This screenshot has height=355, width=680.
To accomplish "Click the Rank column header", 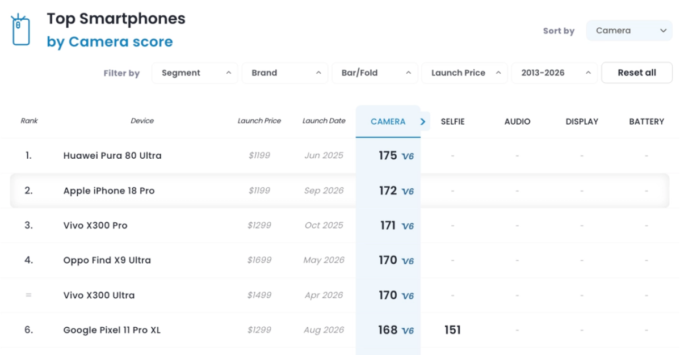I will 29,121.
